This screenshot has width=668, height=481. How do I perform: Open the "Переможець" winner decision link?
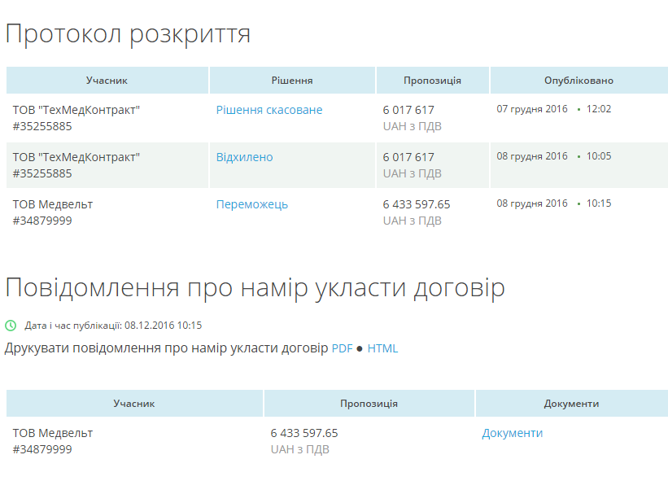tap(251, 204)
